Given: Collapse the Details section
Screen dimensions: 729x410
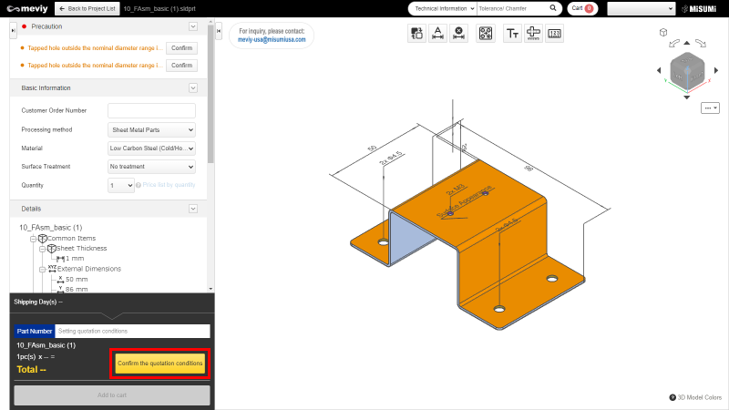Looking at the screenshot, I should point(193,209).
